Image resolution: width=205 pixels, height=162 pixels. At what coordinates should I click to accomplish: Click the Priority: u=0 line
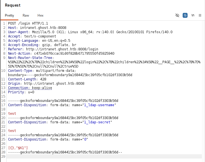pyautogui.click(x=21, y=92)
